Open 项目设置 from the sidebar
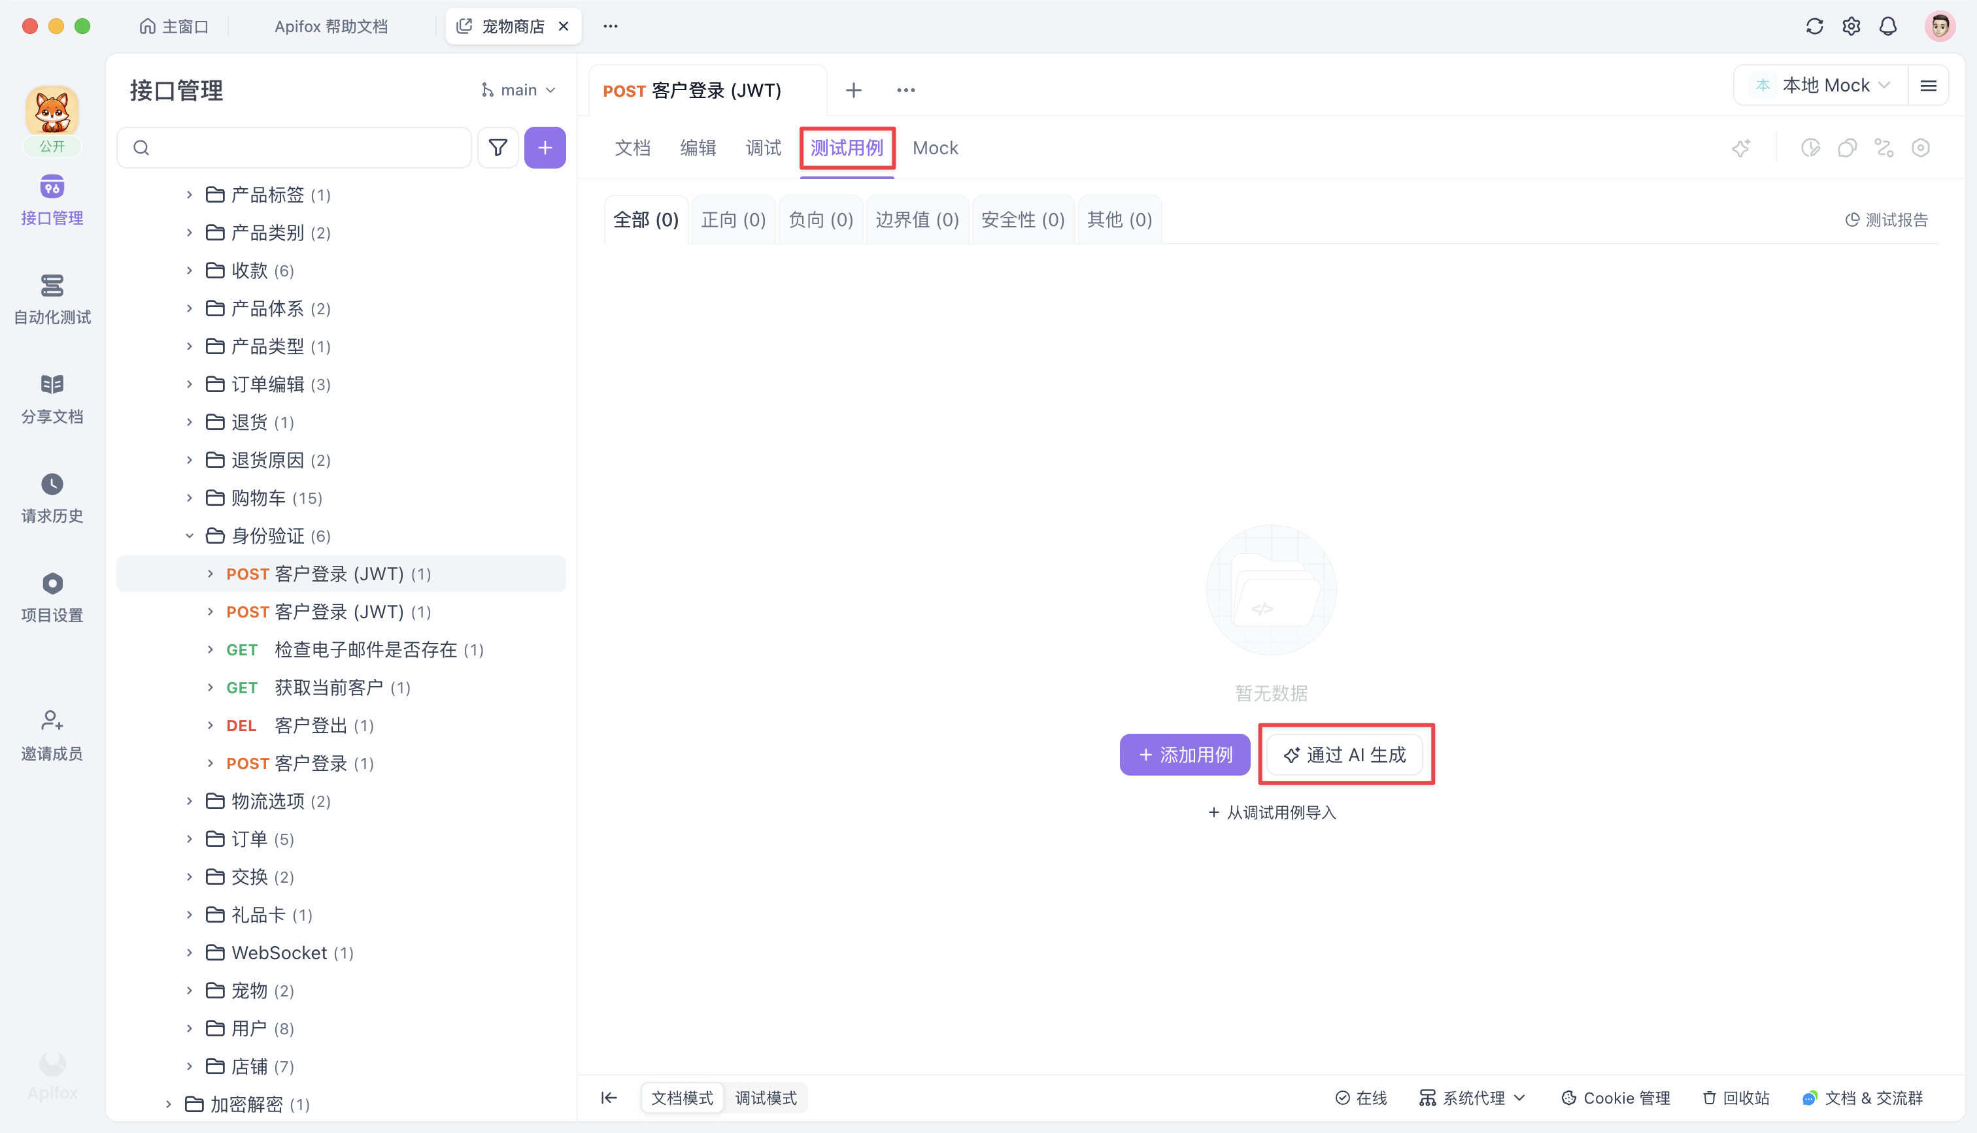The height and width of the screenshot is (1133, 1977). pos(52,597)
